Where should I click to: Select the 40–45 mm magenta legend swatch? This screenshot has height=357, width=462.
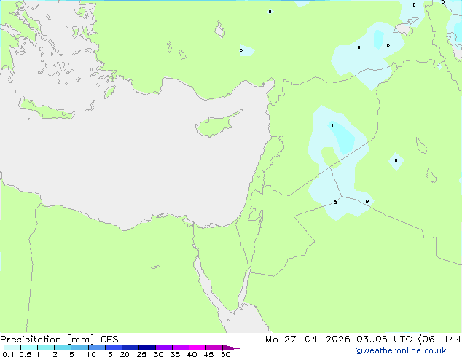(197, 348)
